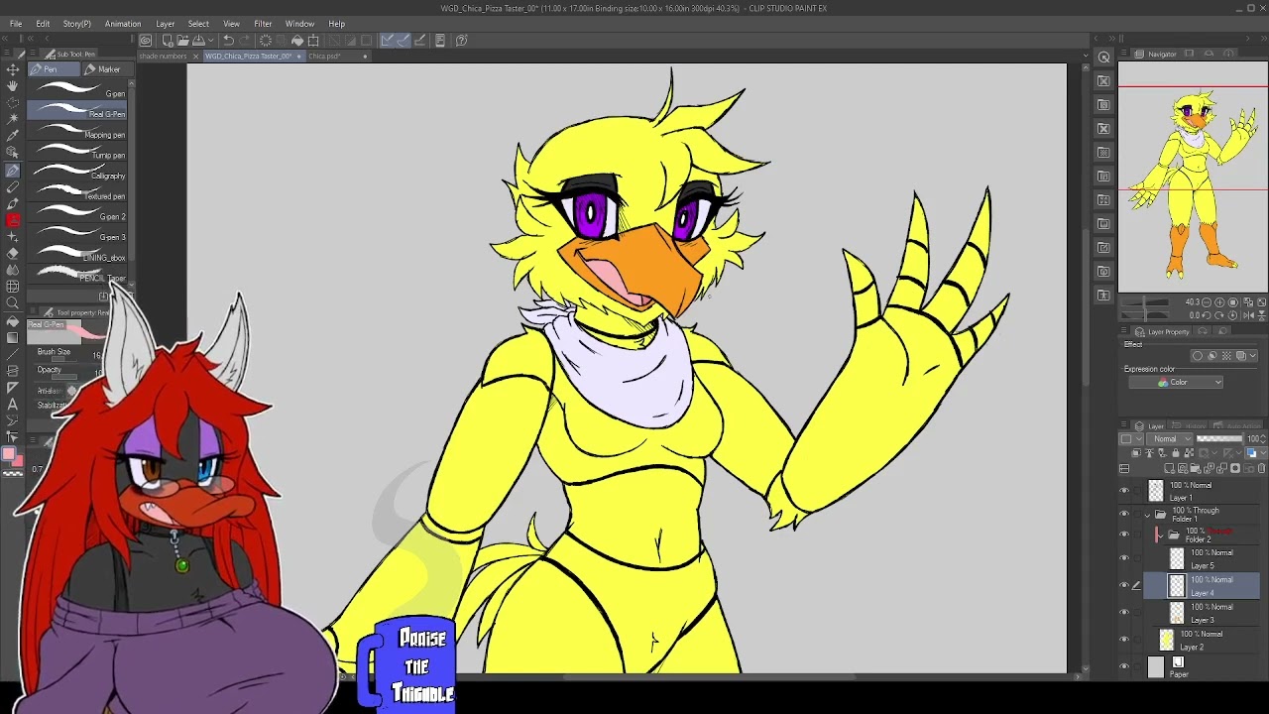Open the Filter menu

(x=263, y=24)
